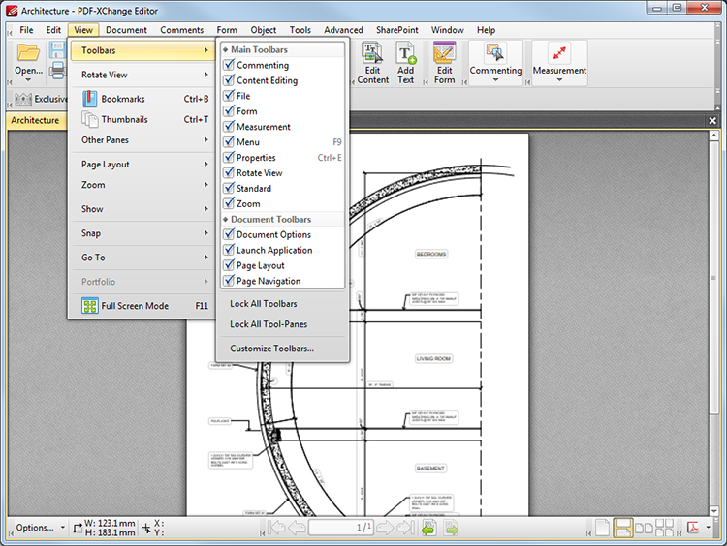
Task: Click the vertical scrollbar down arrow
Action: [x=714, y=511]
